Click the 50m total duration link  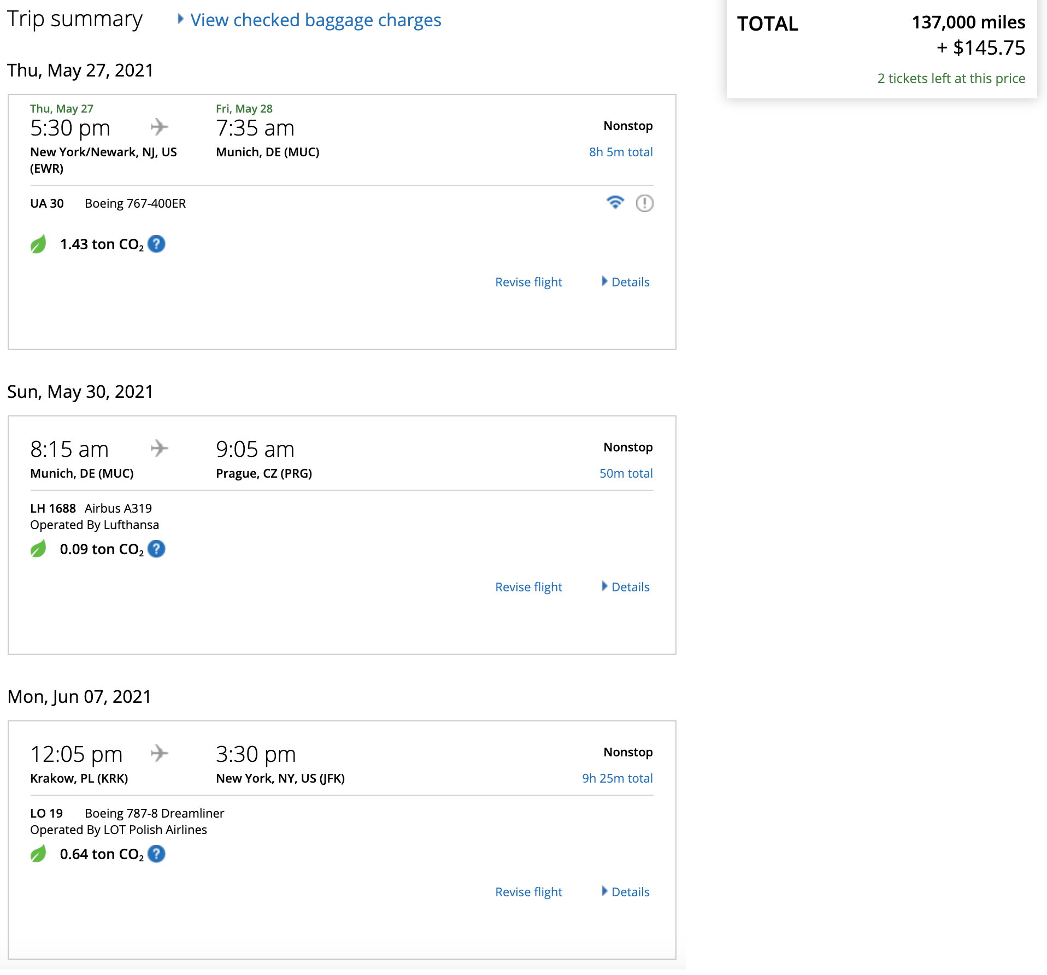626,473
